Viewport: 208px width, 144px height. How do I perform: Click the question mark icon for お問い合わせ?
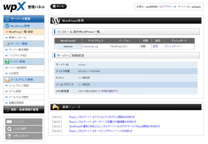(9, 136)
